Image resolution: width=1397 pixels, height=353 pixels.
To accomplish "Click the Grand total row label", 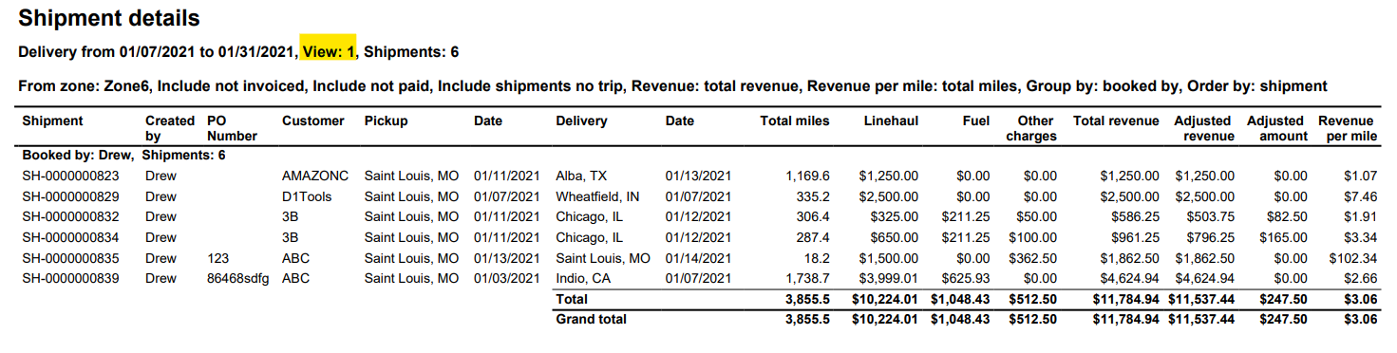I will coord(592,320).
